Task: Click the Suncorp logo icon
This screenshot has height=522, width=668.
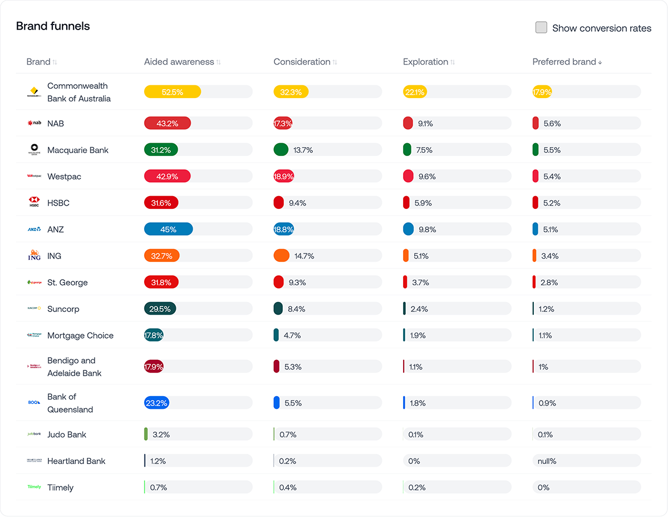Action: 34,309
